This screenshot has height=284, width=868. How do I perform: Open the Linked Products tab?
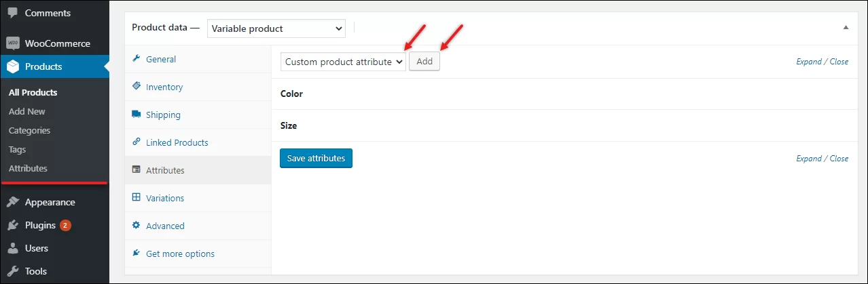(x=177, y=142)
